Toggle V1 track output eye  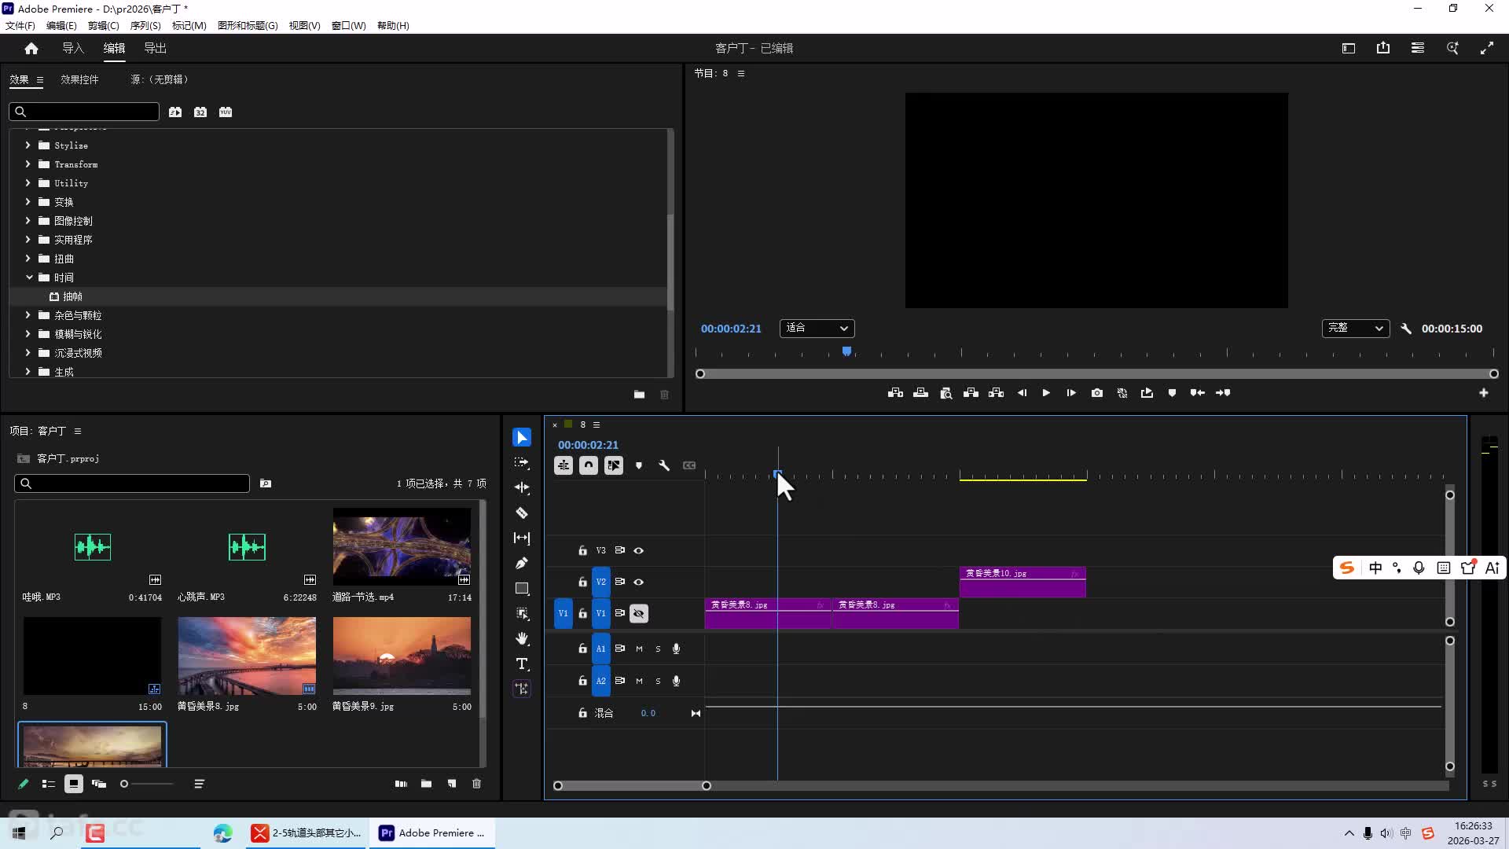[639, 613]
